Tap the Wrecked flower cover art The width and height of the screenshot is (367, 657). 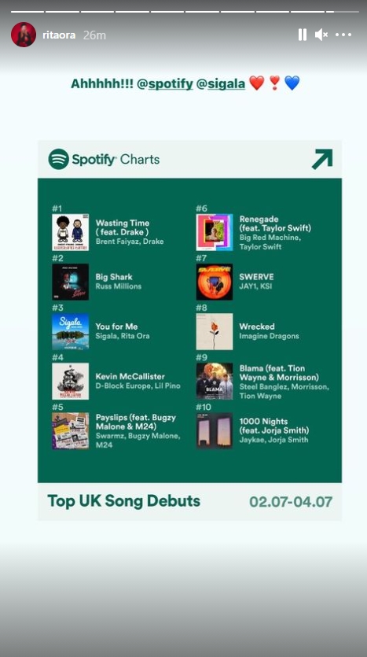215,331
